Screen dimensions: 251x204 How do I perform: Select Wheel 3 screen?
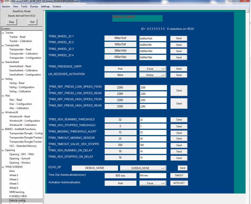click(x=14, y=184)
